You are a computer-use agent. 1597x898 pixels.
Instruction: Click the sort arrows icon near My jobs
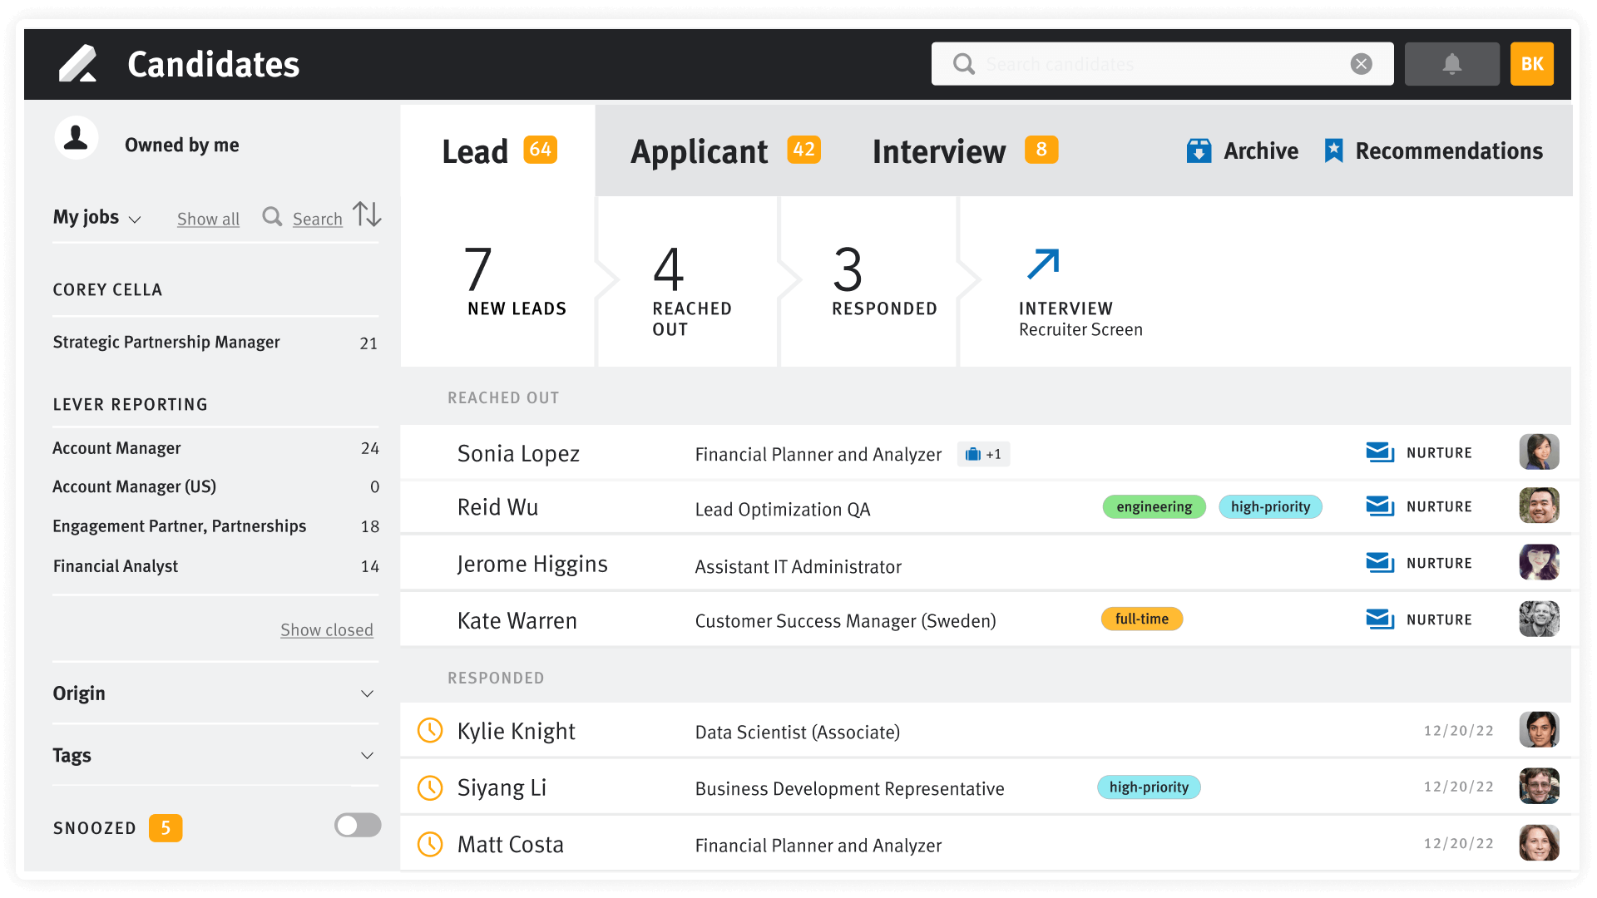[x=367, y=215]
